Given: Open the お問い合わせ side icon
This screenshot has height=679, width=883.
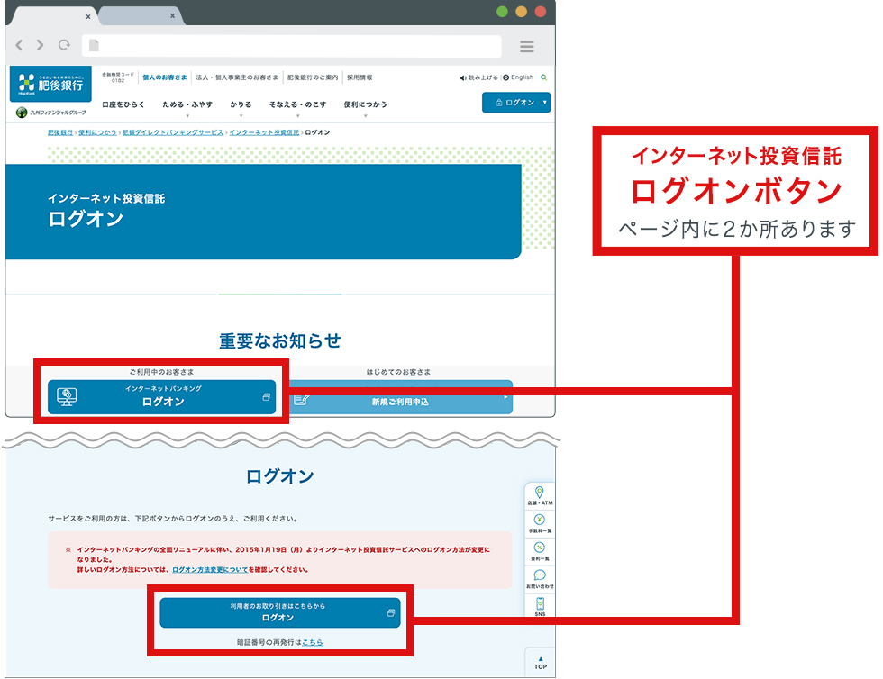Looking at the screenshot, I should 540,579.
